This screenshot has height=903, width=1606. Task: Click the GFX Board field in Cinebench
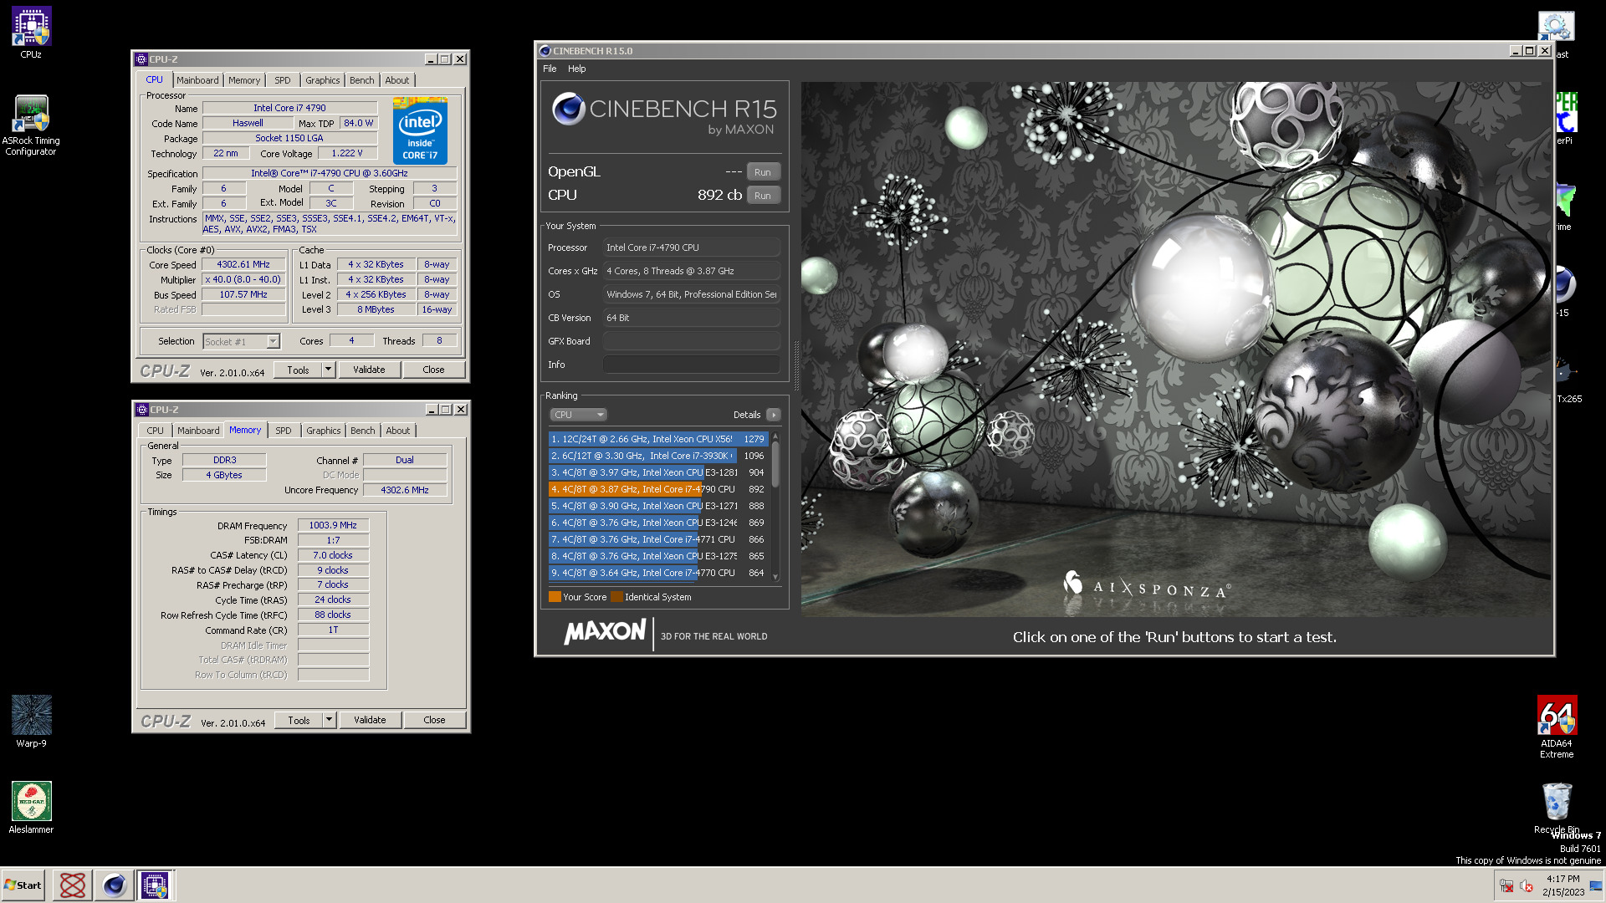692,341
